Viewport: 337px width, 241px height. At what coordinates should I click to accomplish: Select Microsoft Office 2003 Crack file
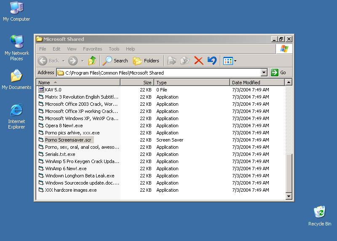81,104
